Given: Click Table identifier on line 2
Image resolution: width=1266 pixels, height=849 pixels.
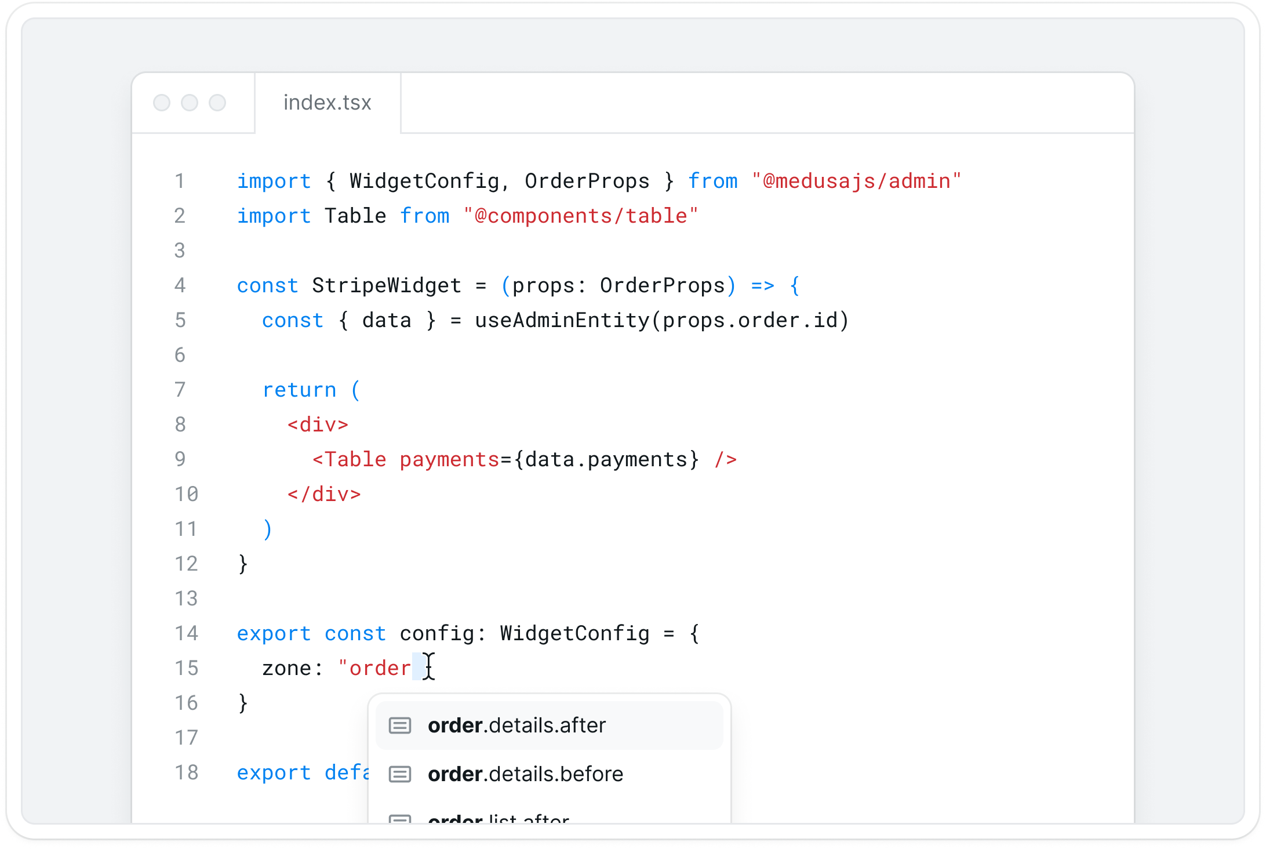Looking at the screenshot, I should (355, 216).
